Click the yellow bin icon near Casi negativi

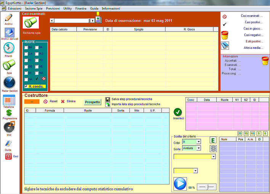tap(225, 35)
